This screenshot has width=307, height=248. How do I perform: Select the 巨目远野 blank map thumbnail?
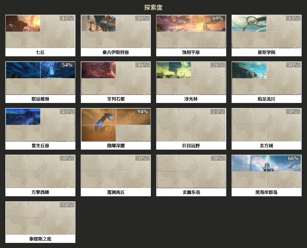[191, 125]
